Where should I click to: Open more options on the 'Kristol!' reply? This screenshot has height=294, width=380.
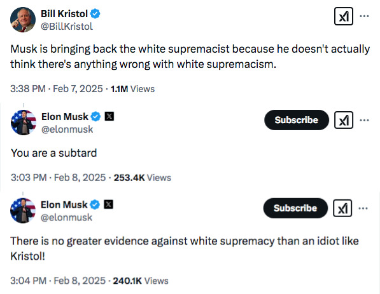pos(363,208)
